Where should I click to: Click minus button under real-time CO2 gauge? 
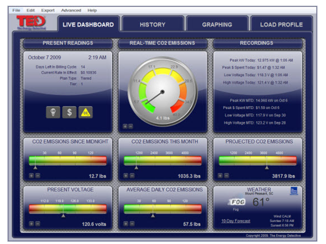click(x=131, y=126)
